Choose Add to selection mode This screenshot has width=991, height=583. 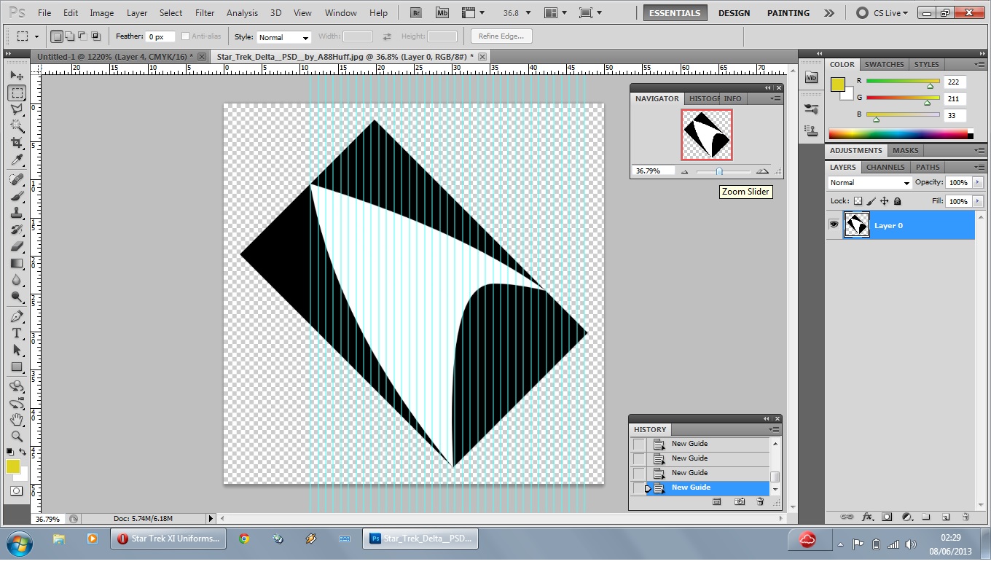[70, 36]
